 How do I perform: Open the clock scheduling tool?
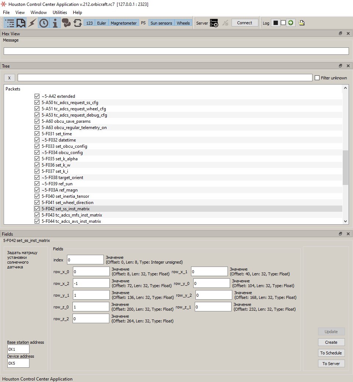[44, 22]
